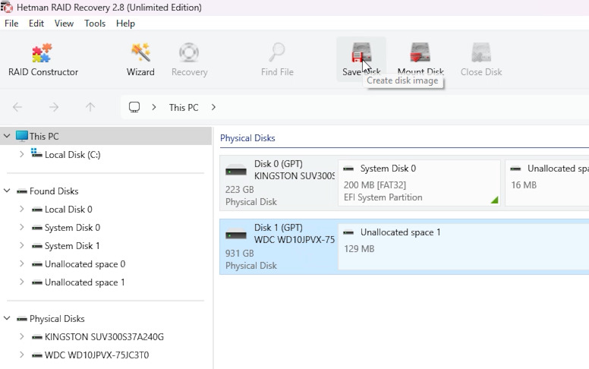Open the chevron after This PC in breadcrumb
This screenshot has height=369, width=589.
(x=213, y=107)
